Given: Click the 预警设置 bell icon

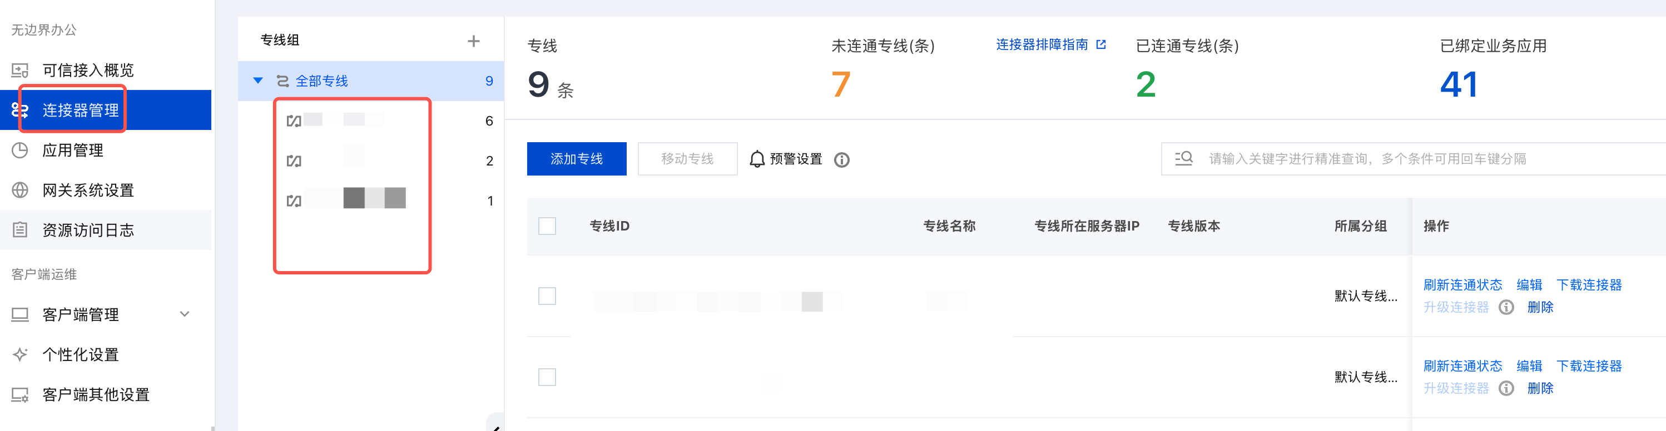Looking at the screenshot, I should tap(757, 159).
